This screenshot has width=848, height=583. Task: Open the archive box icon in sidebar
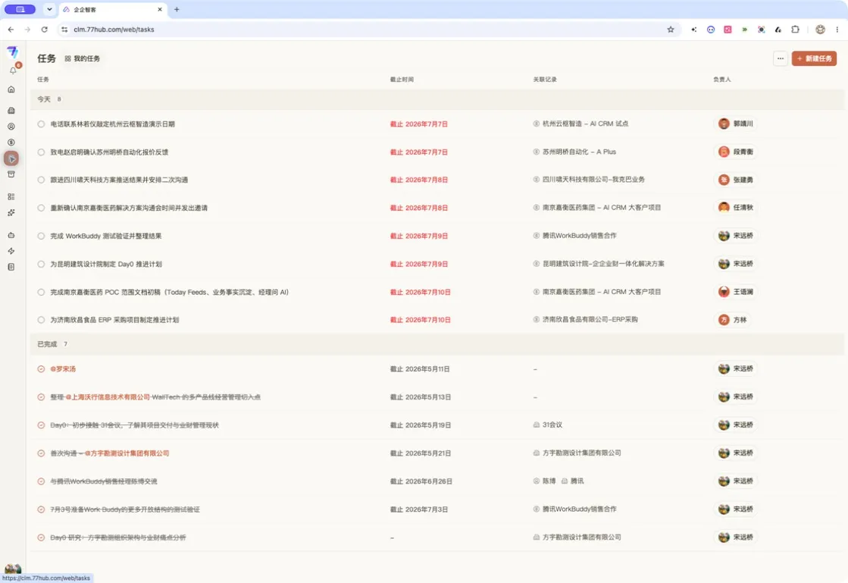pos(11,174)
